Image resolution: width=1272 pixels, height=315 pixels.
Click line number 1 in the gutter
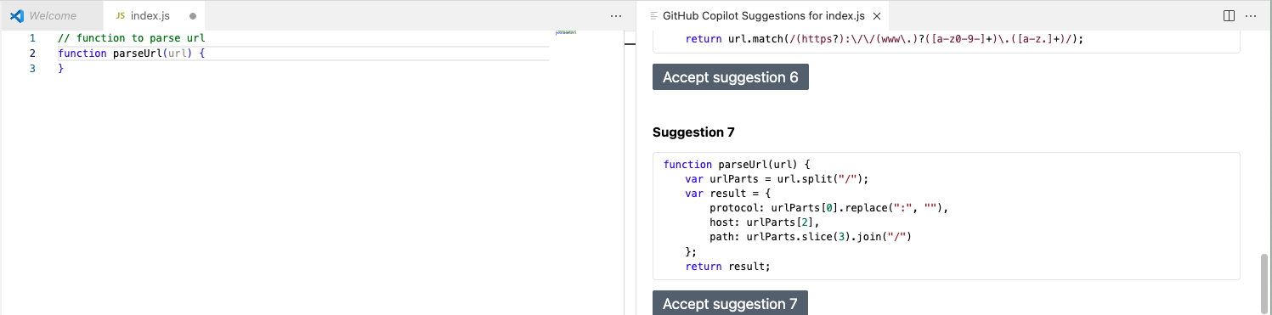tap(32, 38)
